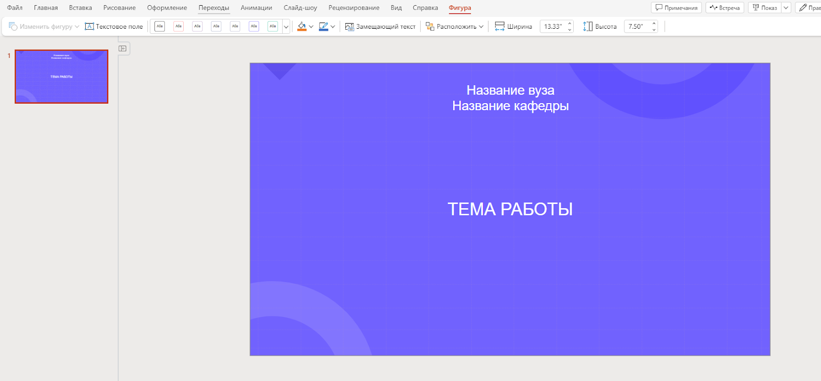Image resolution: width=821 pixels, height=381 pixels.
Task: Switch to the Переходы tab
Action: pyautogui.click(x=214, y=8)
